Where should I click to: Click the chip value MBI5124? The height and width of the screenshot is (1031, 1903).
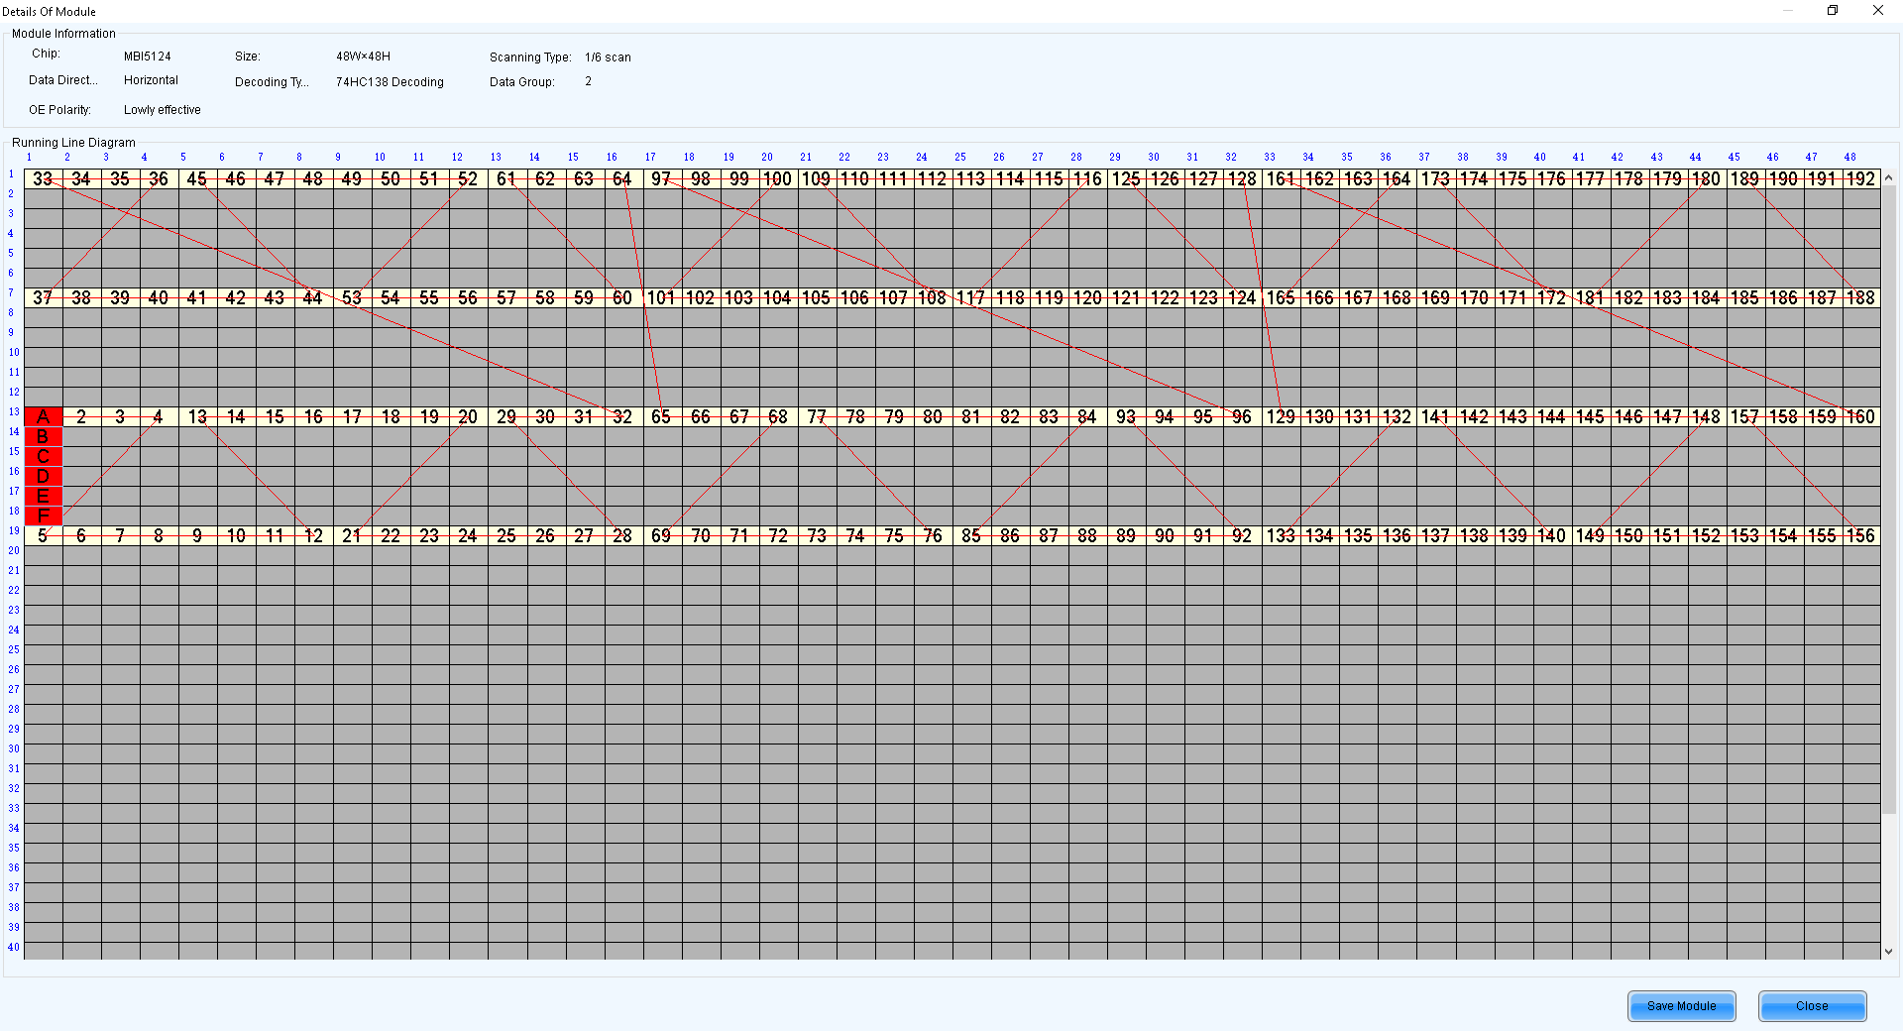tap(148, 57)
